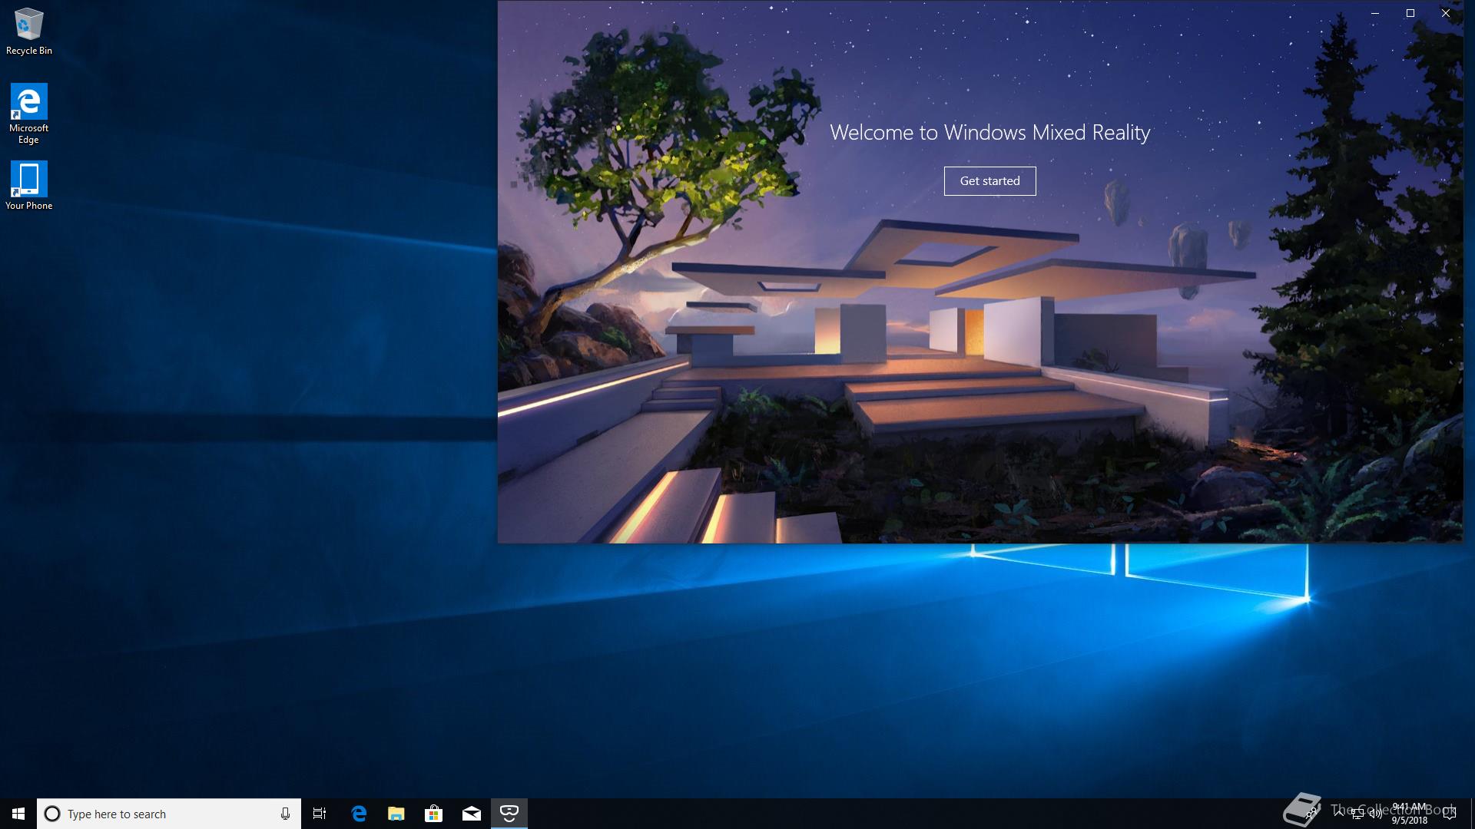Activate the microphone voice search icon
Image resolution: width=1475 pixels, height=829 pixels.
[285, 814]
